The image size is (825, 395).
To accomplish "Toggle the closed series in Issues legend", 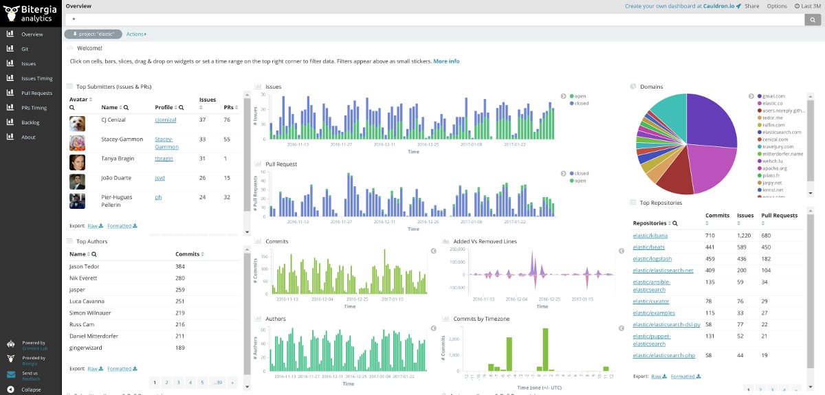I will pos(579,103).
